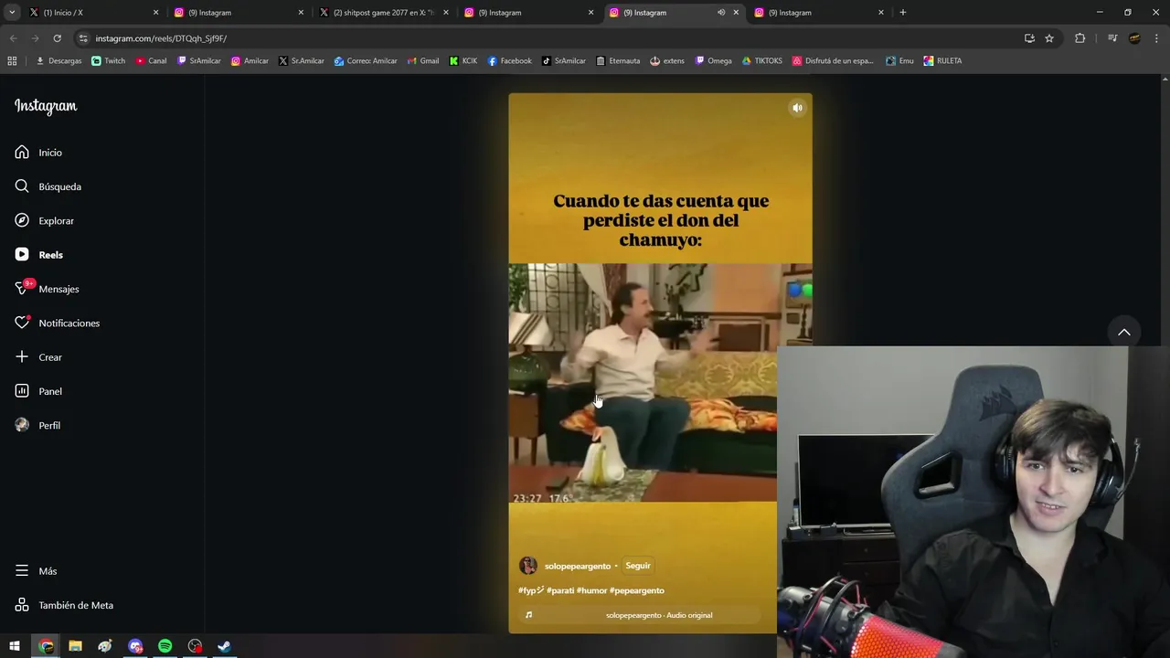1170x658 pixels.
Task: Open Discord from the taskbar
Action: tap(135, 646)
